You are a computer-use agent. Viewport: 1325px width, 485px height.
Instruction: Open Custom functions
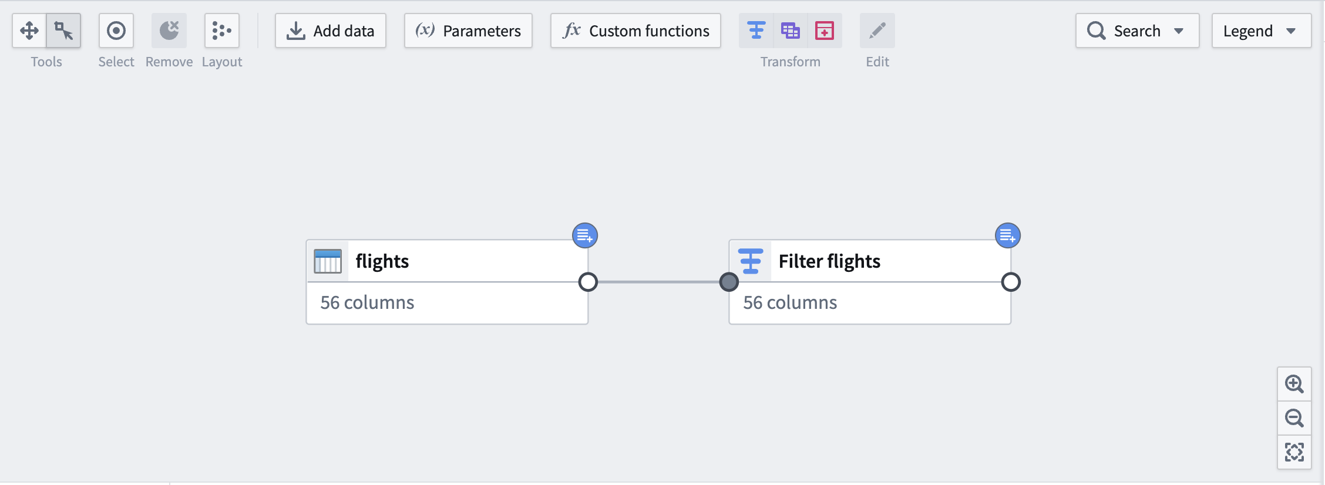point(635,31)
